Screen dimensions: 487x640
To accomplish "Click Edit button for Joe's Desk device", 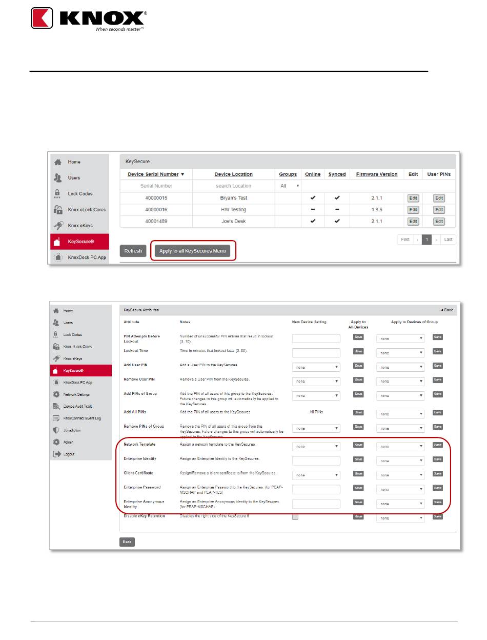I will (413, 222).
